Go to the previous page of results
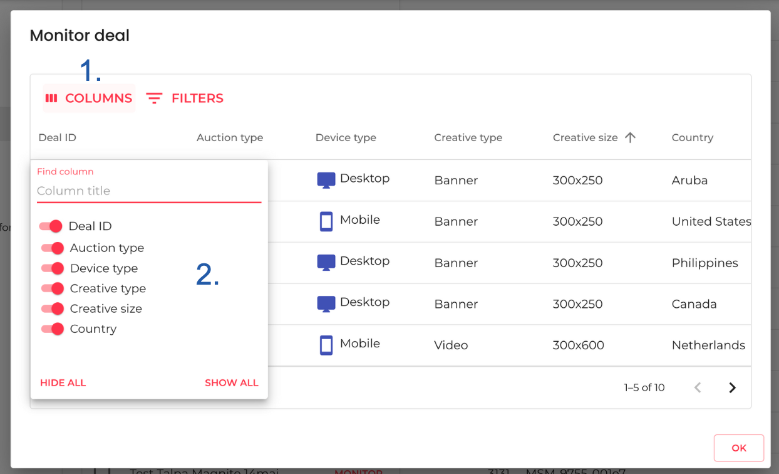779x474 pixels. tap(697, 387)
